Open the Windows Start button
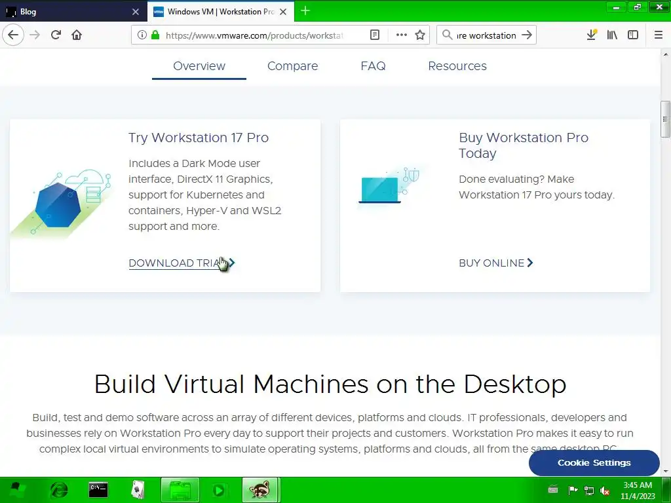The image size is (671, 503). click(x=16, y=490)
